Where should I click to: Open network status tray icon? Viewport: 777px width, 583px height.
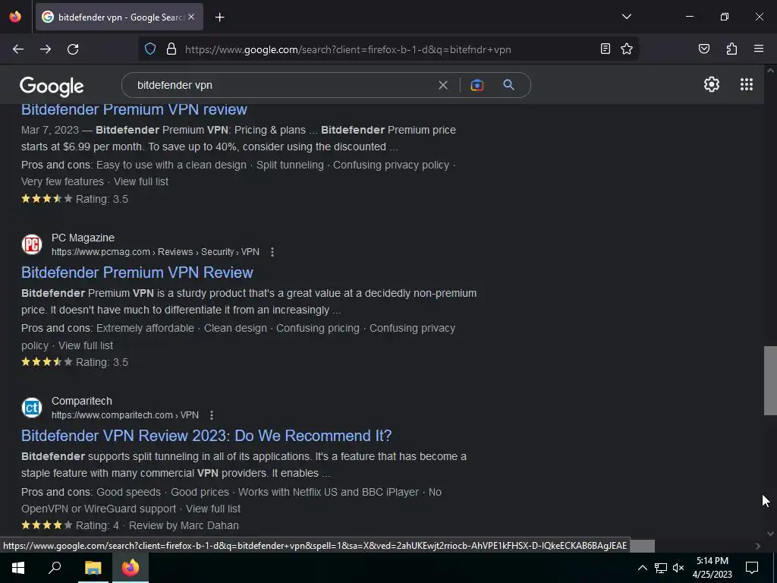(x=660, y=568)
